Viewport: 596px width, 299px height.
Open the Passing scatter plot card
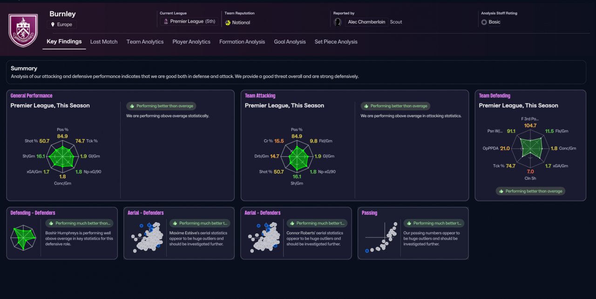coord(413,233)
